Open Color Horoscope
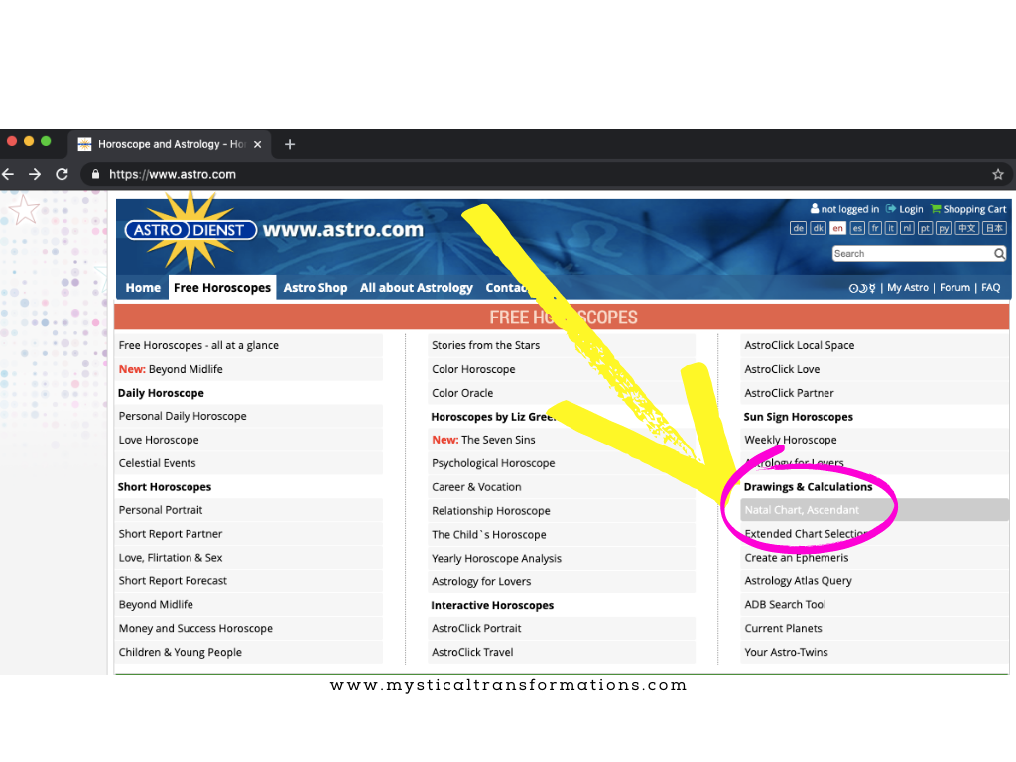Image resolution: width=1016 pixels, height=762 pixels. click(562, 369)
